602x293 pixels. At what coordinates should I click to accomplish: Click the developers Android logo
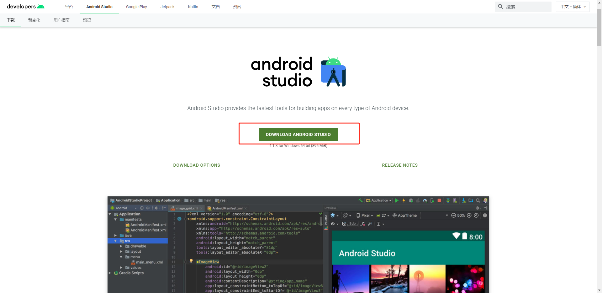click(26, 7)
